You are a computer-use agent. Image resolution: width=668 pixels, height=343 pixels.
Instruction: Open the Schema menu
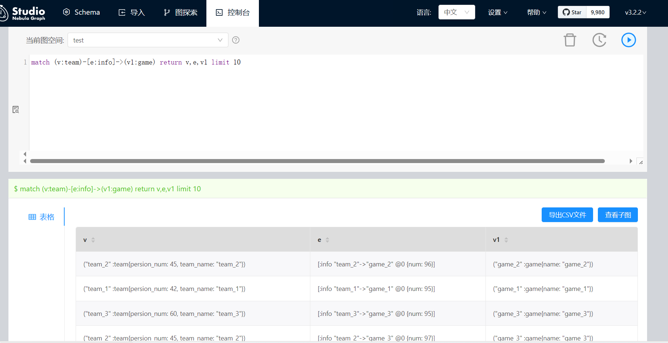pyautogui.click(x=82, y=12)
